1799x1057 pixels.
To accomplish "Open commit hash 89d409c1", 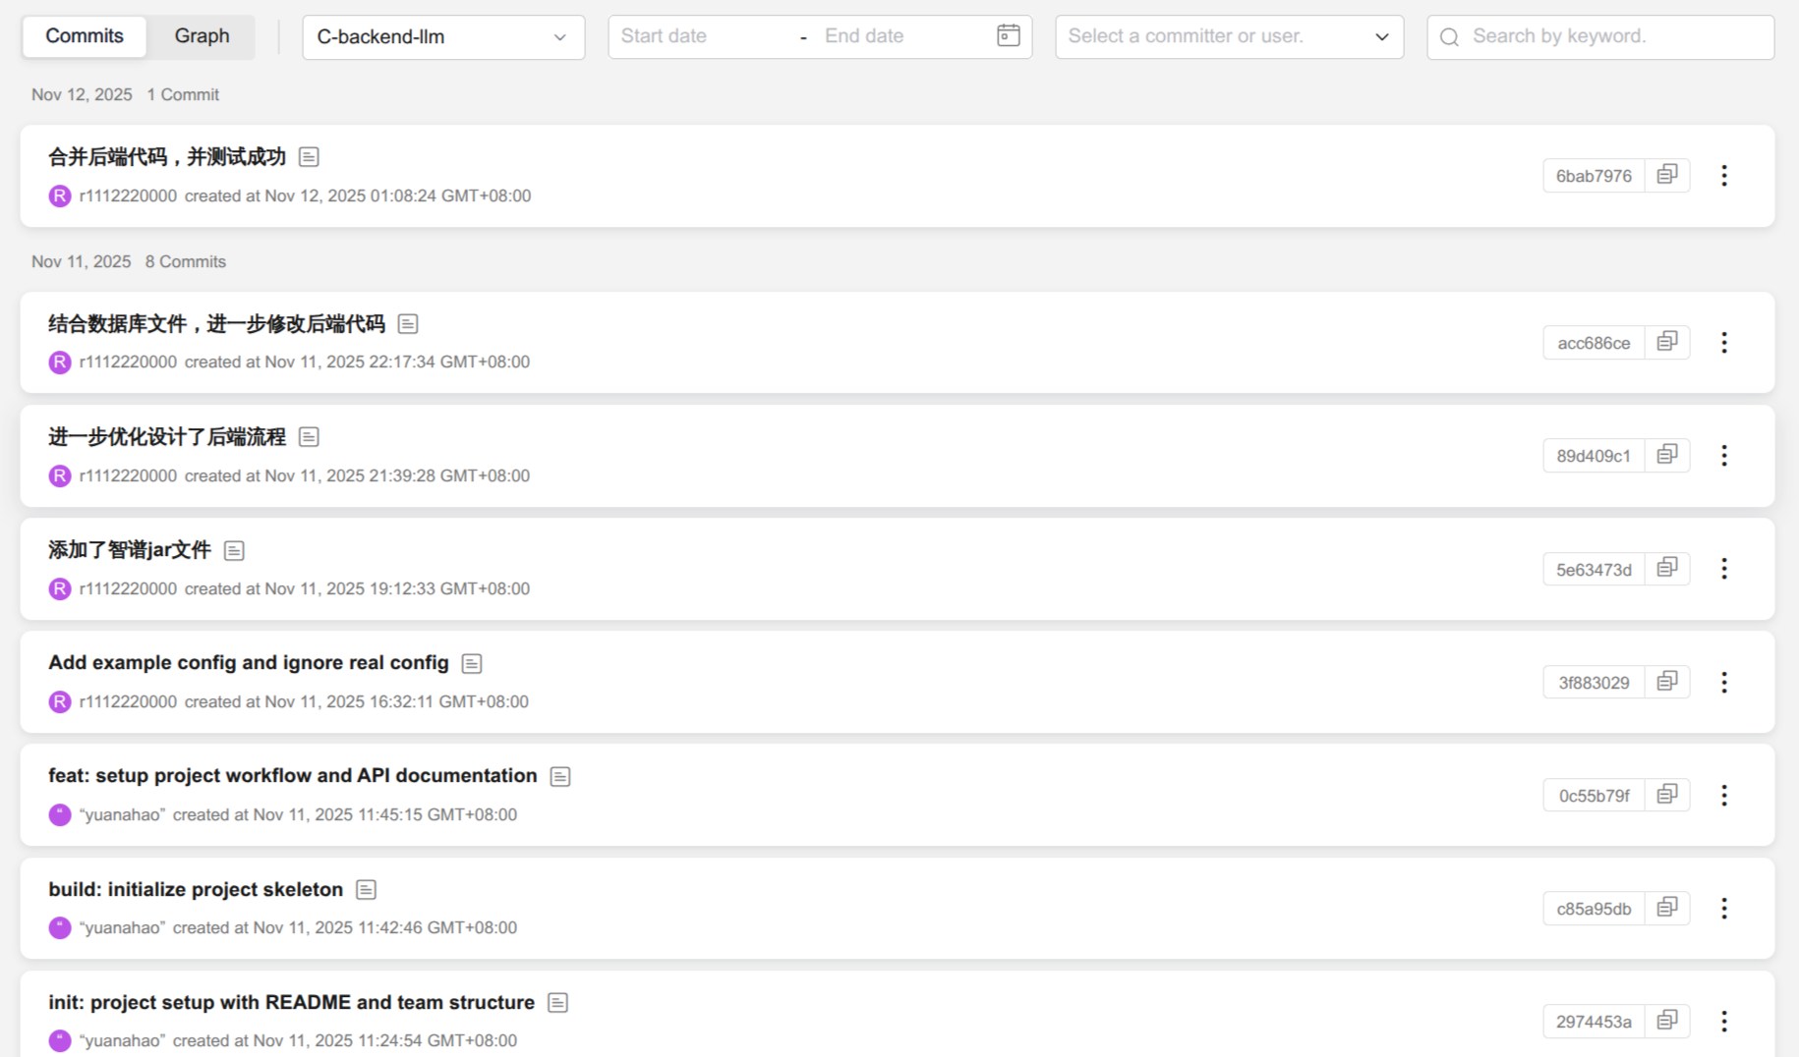I will [1594, 456].
